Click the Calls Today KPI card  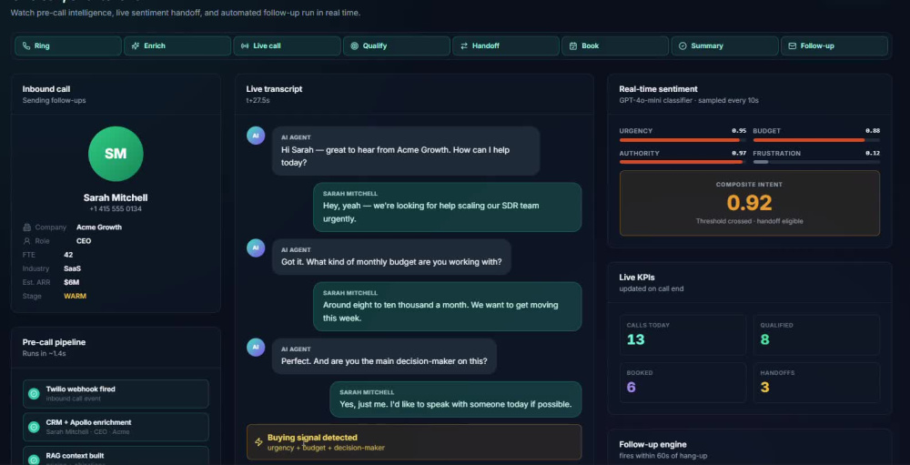[x=682, y=335]
